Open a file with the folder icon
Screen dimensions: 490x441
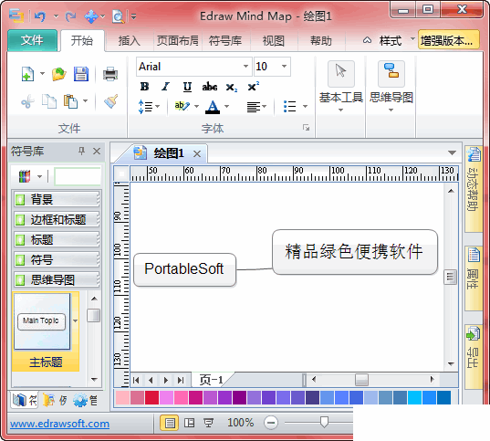point(58,74)
